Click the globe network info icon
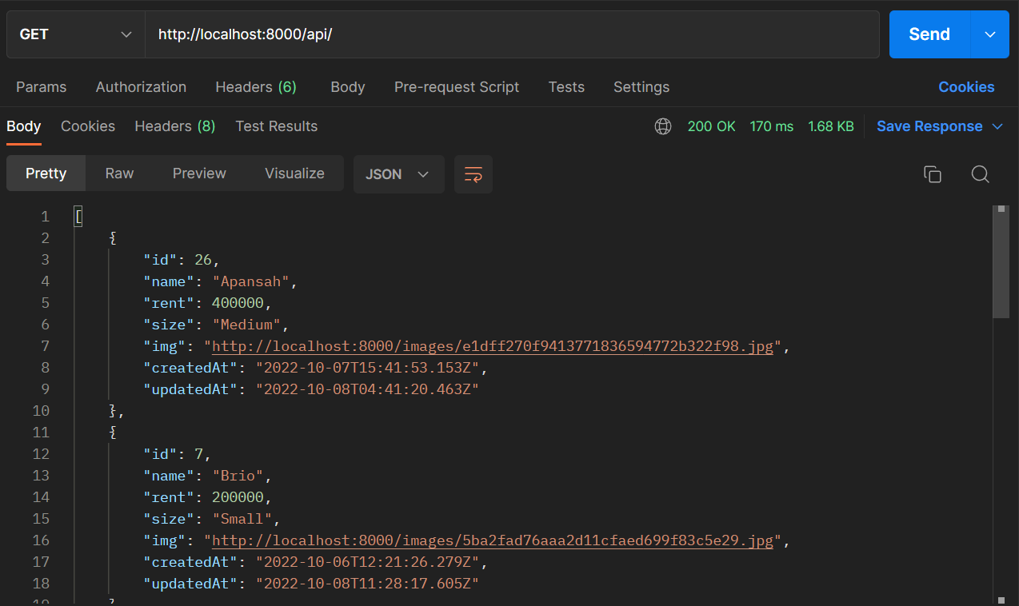Image resolution: width=1019 pixels, height=606 pixels. [x=662, y=126]
